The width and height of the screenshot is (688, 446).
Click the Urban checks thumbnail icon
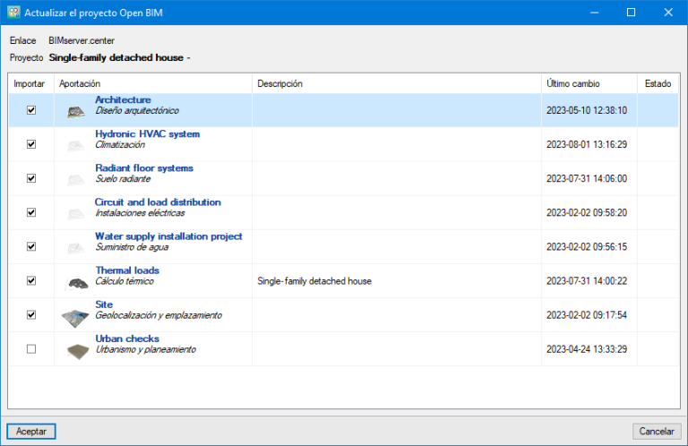coord(78,351)
